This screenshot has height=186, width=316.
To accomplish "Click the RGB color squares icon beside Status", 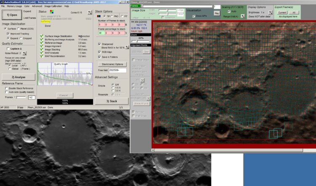I will (52, 12).
